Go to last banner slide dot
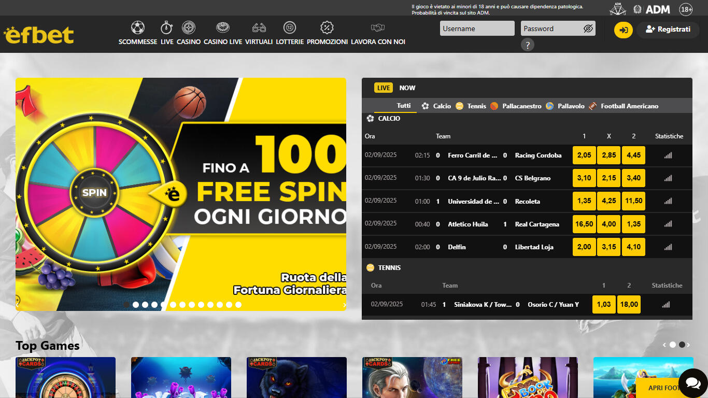 tap(238, 305)
